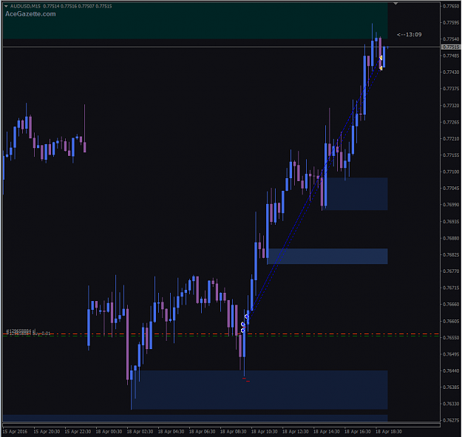The height and width of the screenshot is (437, 462).
Task: Click the 0.76880 price scale label
Action: coord(451,238)
